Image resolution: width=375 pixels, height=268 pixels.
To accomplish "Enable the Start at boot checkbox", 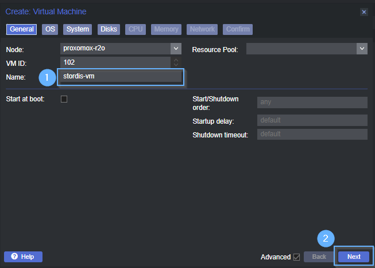I will tap(64, 99).
